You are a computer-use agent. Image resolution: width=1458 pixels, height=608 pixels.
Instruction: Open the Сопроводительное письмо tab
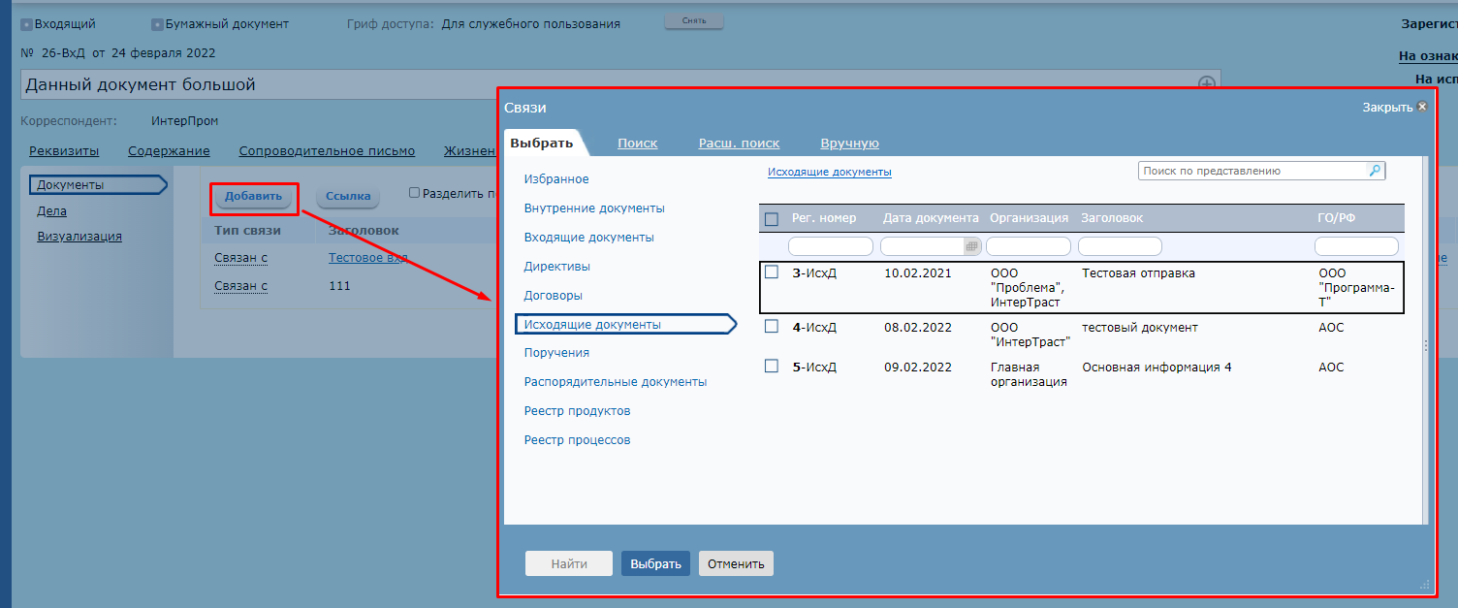pos(327,151)
